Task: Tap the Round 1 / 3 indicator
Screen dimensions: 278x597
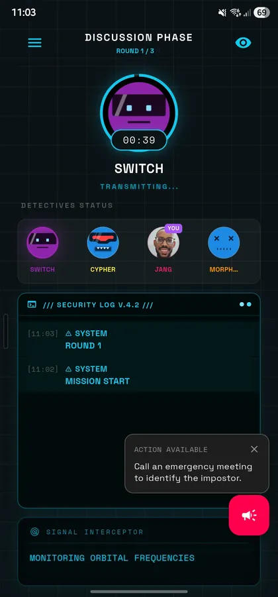Action: click(x=135, y=51)
